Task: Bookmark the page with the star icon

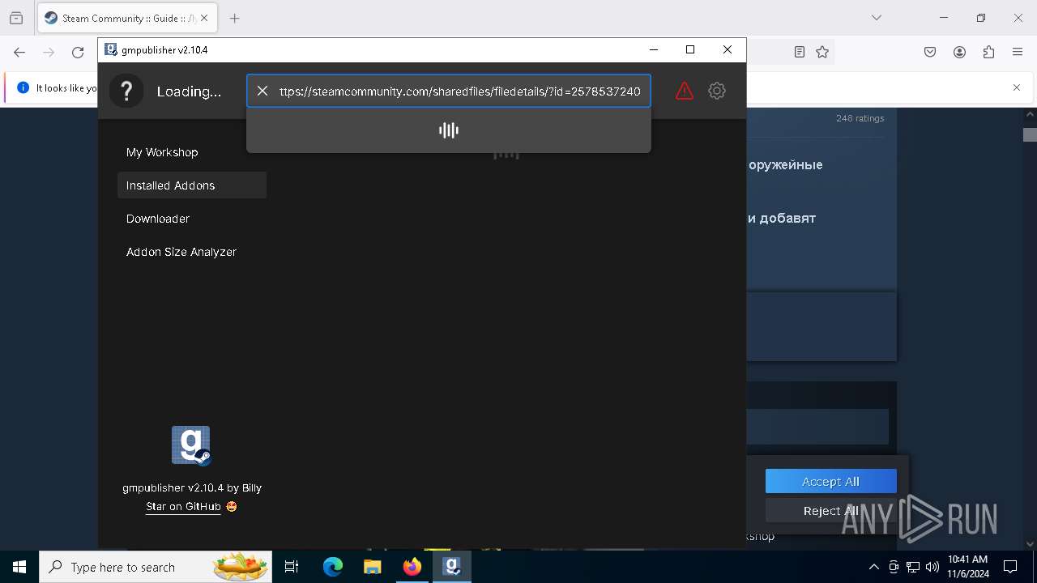Action: [x=822, y=52]
